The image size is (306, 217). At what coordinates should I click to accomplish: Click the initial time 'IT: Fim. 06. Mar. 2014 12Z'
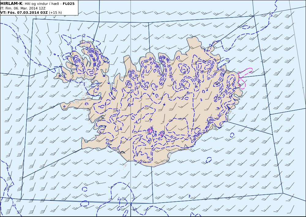pos(23,8)
